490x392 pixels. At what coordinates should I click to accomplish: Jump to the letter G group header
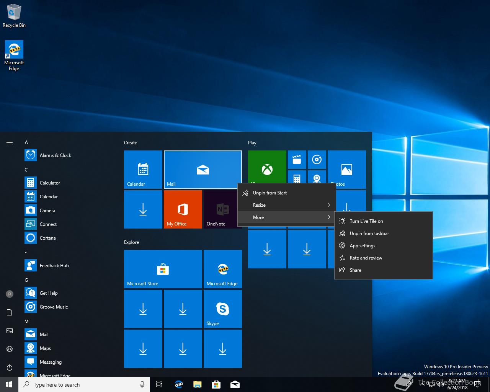click(26, 280)
